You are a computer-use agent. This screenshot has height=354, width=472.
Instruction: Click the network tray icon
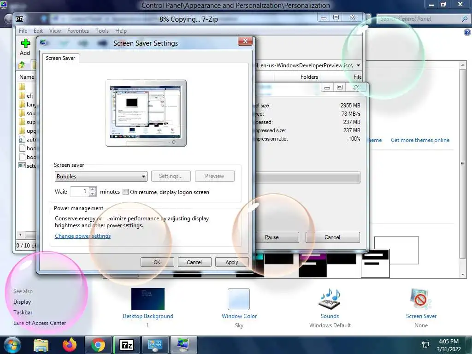click(x=425, y=345)
